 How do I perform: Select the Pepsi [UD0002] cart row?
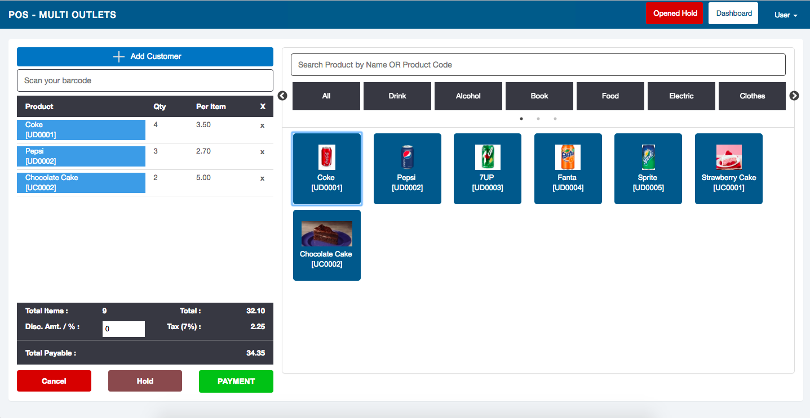pyautogui.click(x=81, y=156)
